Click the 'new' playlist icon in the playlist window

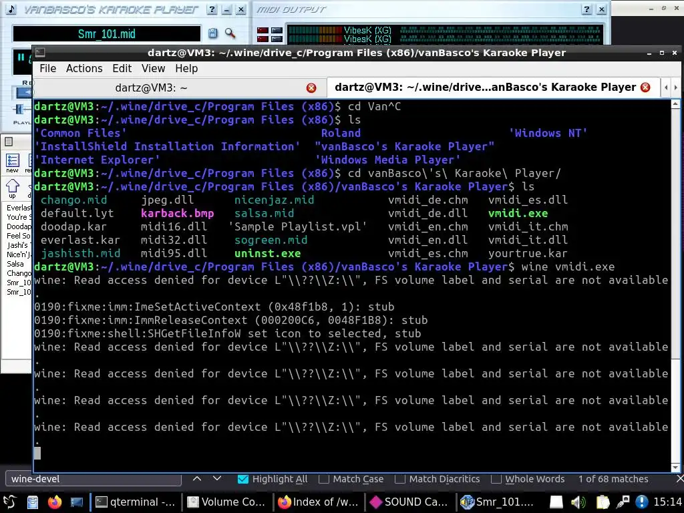pos(12,163)
